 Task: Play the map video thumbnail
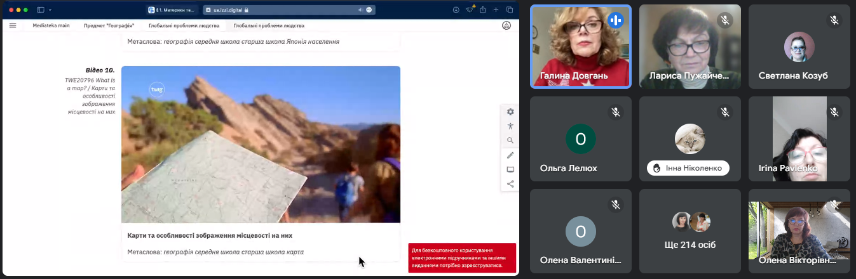coord(261,144)
